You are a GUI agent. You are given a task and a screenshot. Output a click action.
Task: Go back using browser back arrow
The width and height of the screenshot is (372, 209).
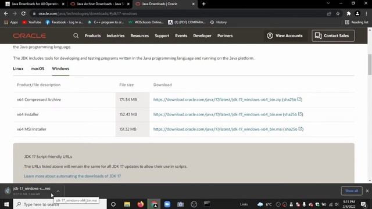pos(6,13)
